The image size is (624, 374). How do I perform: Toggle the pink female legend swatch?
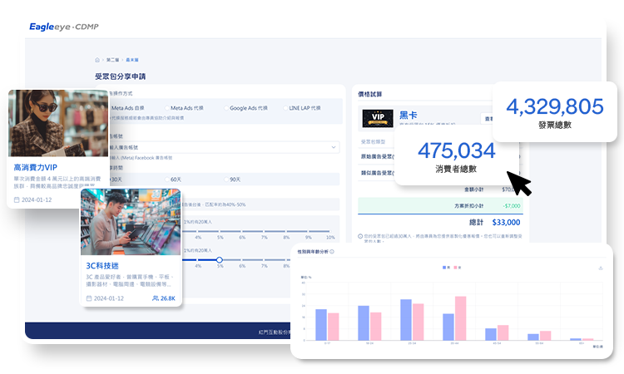[x=455, y=268]
